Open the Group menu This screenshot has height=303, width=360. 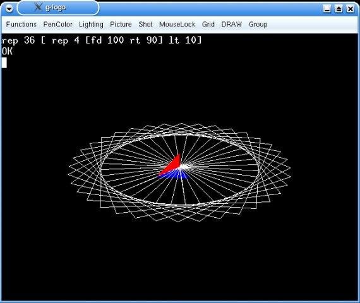pos(258,25)
